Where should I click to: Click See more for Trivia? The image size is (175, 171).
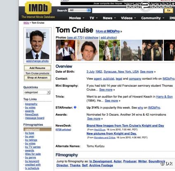111,101
